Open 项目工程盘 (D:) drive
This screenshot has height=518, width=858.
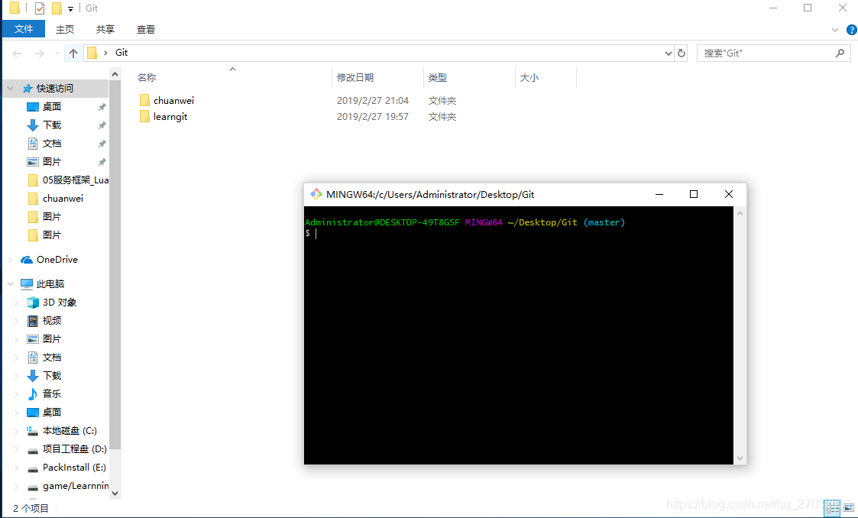click(74, 449)
